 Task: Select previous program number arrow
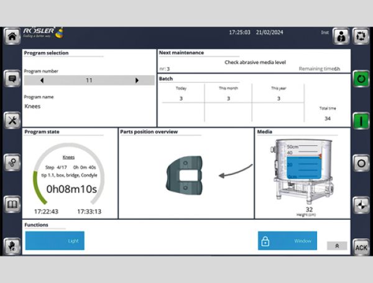pyautogui.click(x=42, y=81)
